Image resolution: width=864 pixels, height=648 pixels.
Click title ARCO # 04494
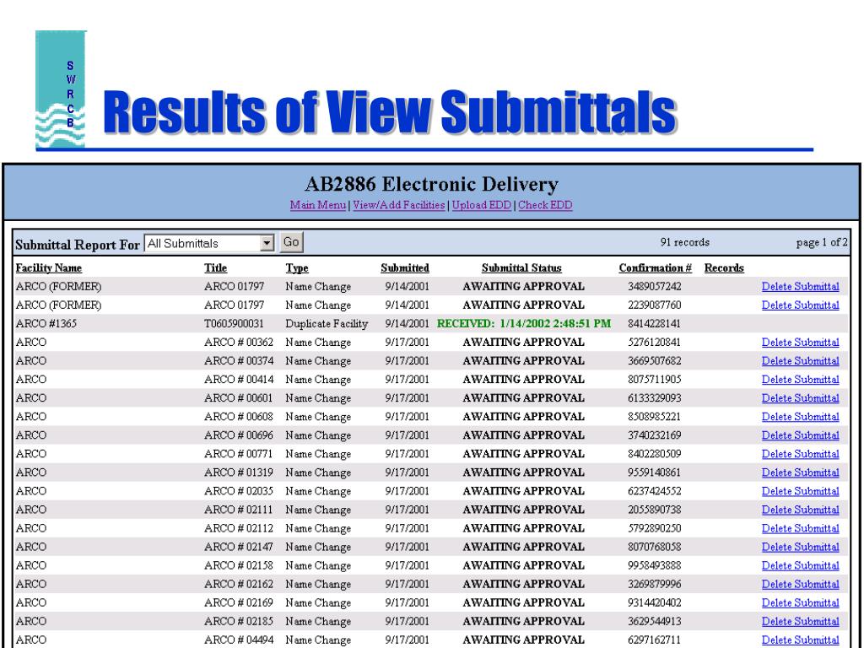(239, 640)
